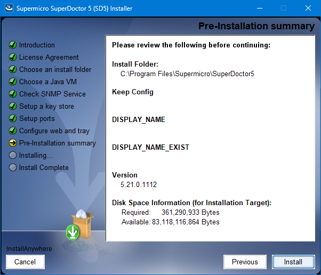Close the SuperDoctor 5 installer window

tap(308, 8)
